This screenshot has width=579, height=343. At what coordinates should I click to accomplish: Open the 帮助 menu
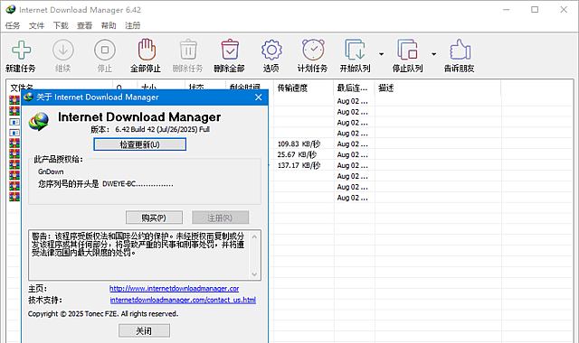(109, 25)
